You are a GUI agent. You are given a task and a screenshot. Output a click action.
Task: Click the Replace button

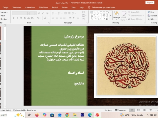(x=152, y=16)
